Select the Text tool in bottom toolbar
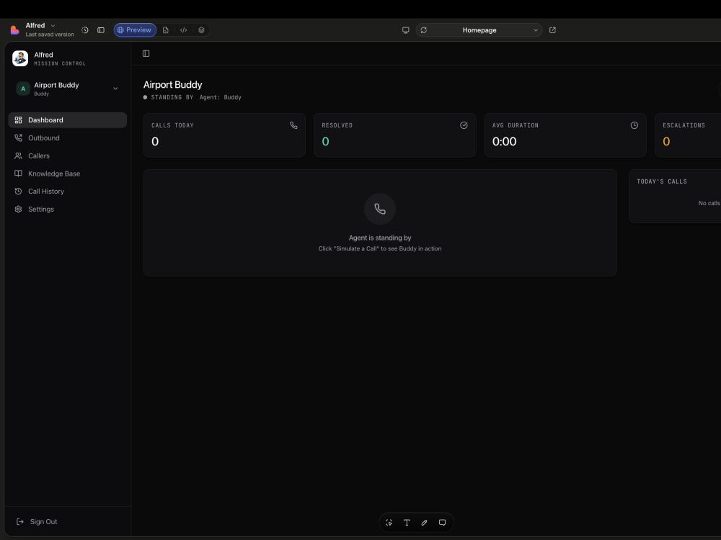Image resolution: width=721 pixels, height=540 pixels. 407,523
